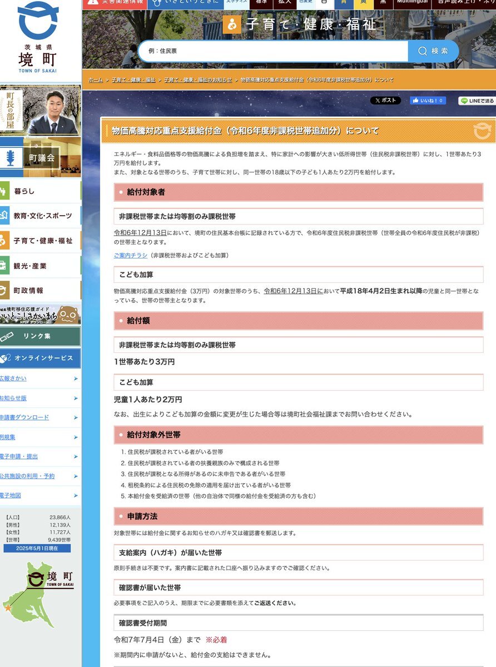The height and width of the screenshot is (667, 496).
Task: Open 教育・文化・スポーツ menu item
Action: (40, 216)
